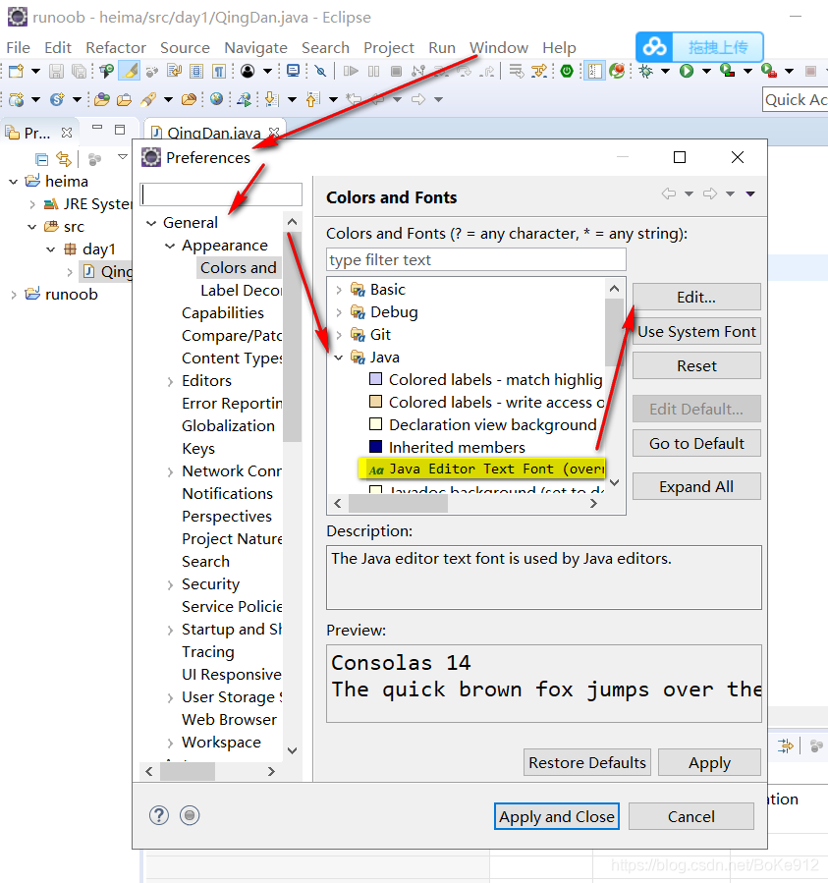Toggle Block Selection Mode icon
Screen dimensions: 828x883
(196, 71)
